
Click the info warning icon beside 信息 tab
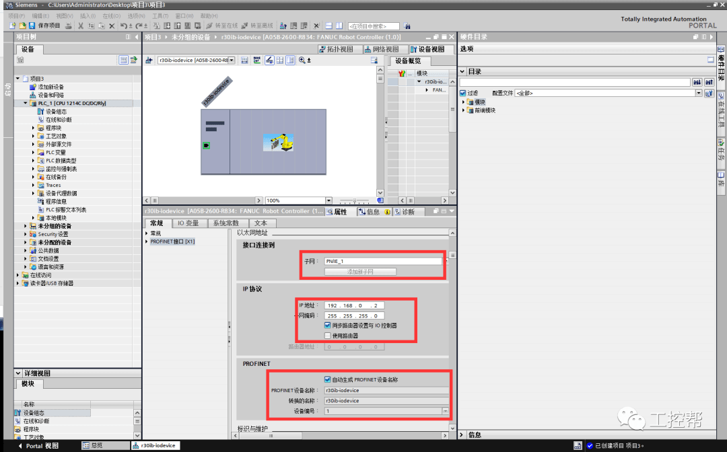coord(388,212)
